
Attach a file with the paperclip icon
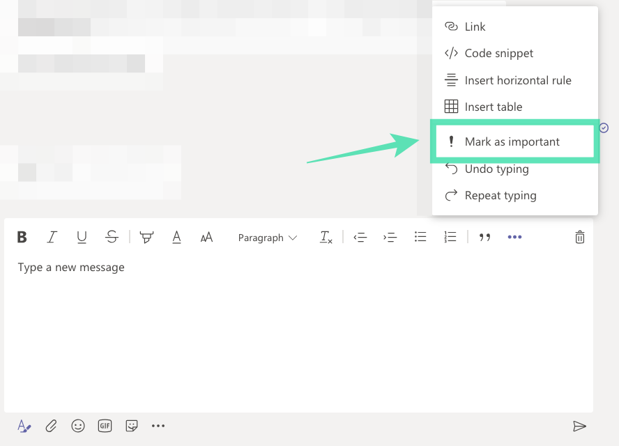pyautogui.click(x=51, y=426)
